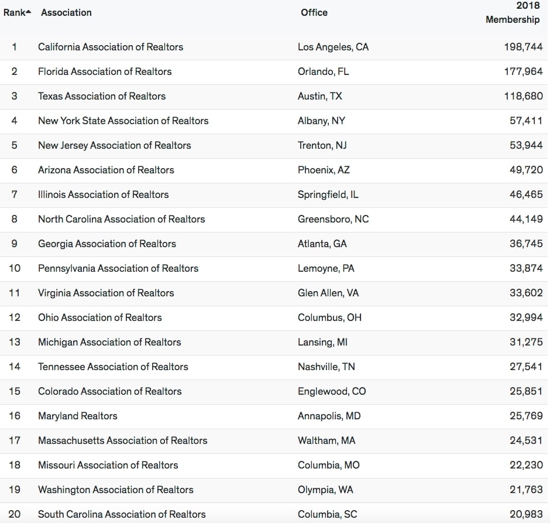Click the Greensboro, NC office cell
This screenshot has height=523, width=550.
(334, 219)
